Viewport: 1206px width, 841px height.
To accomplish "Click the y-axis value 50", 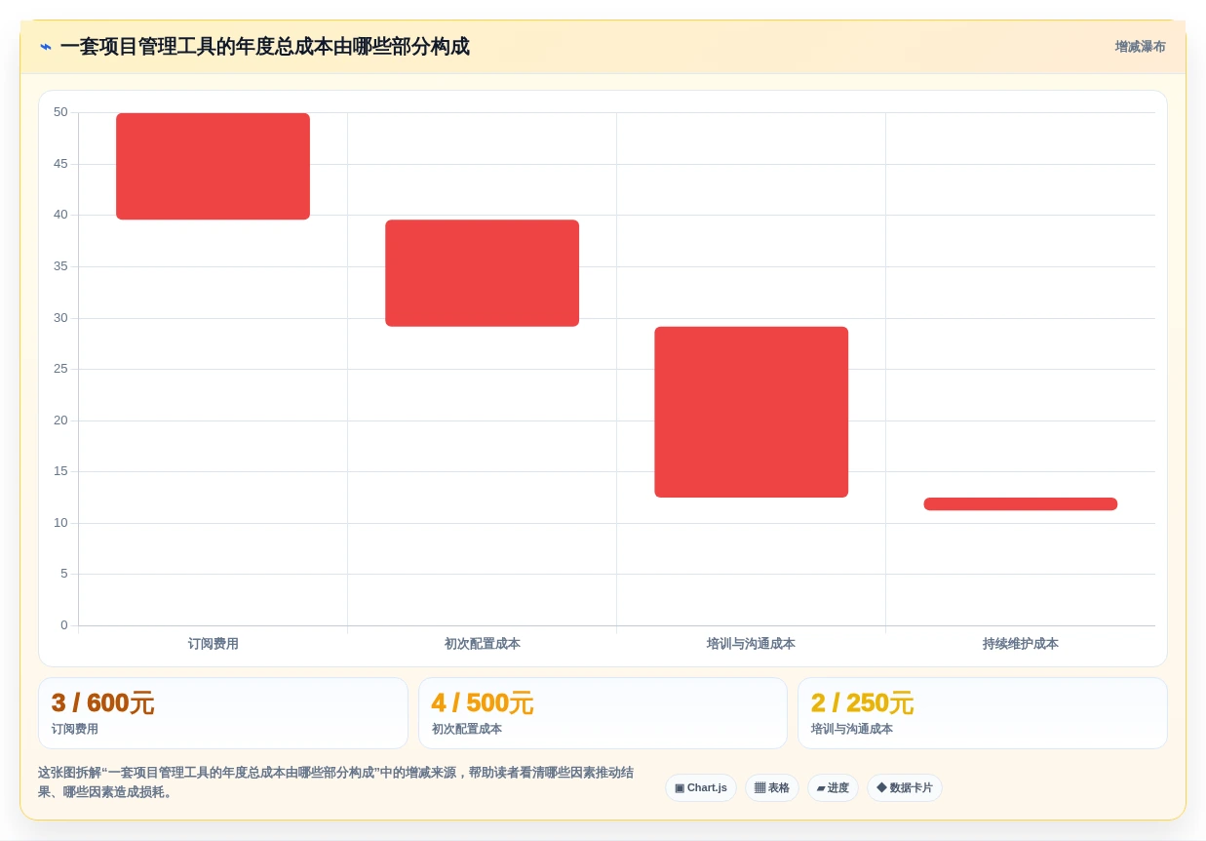I will [60, 112].
